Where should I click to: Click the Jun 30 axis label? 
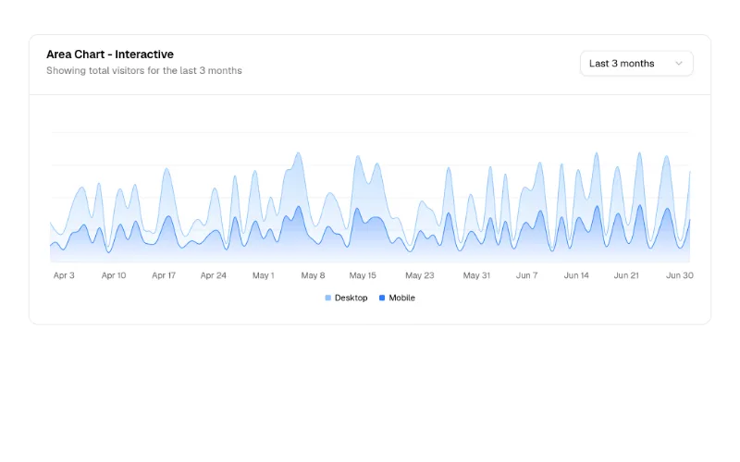pos(680,275)
